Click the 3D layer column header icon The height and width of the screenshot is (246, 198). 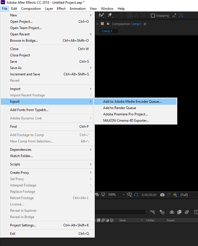[112, 220]
